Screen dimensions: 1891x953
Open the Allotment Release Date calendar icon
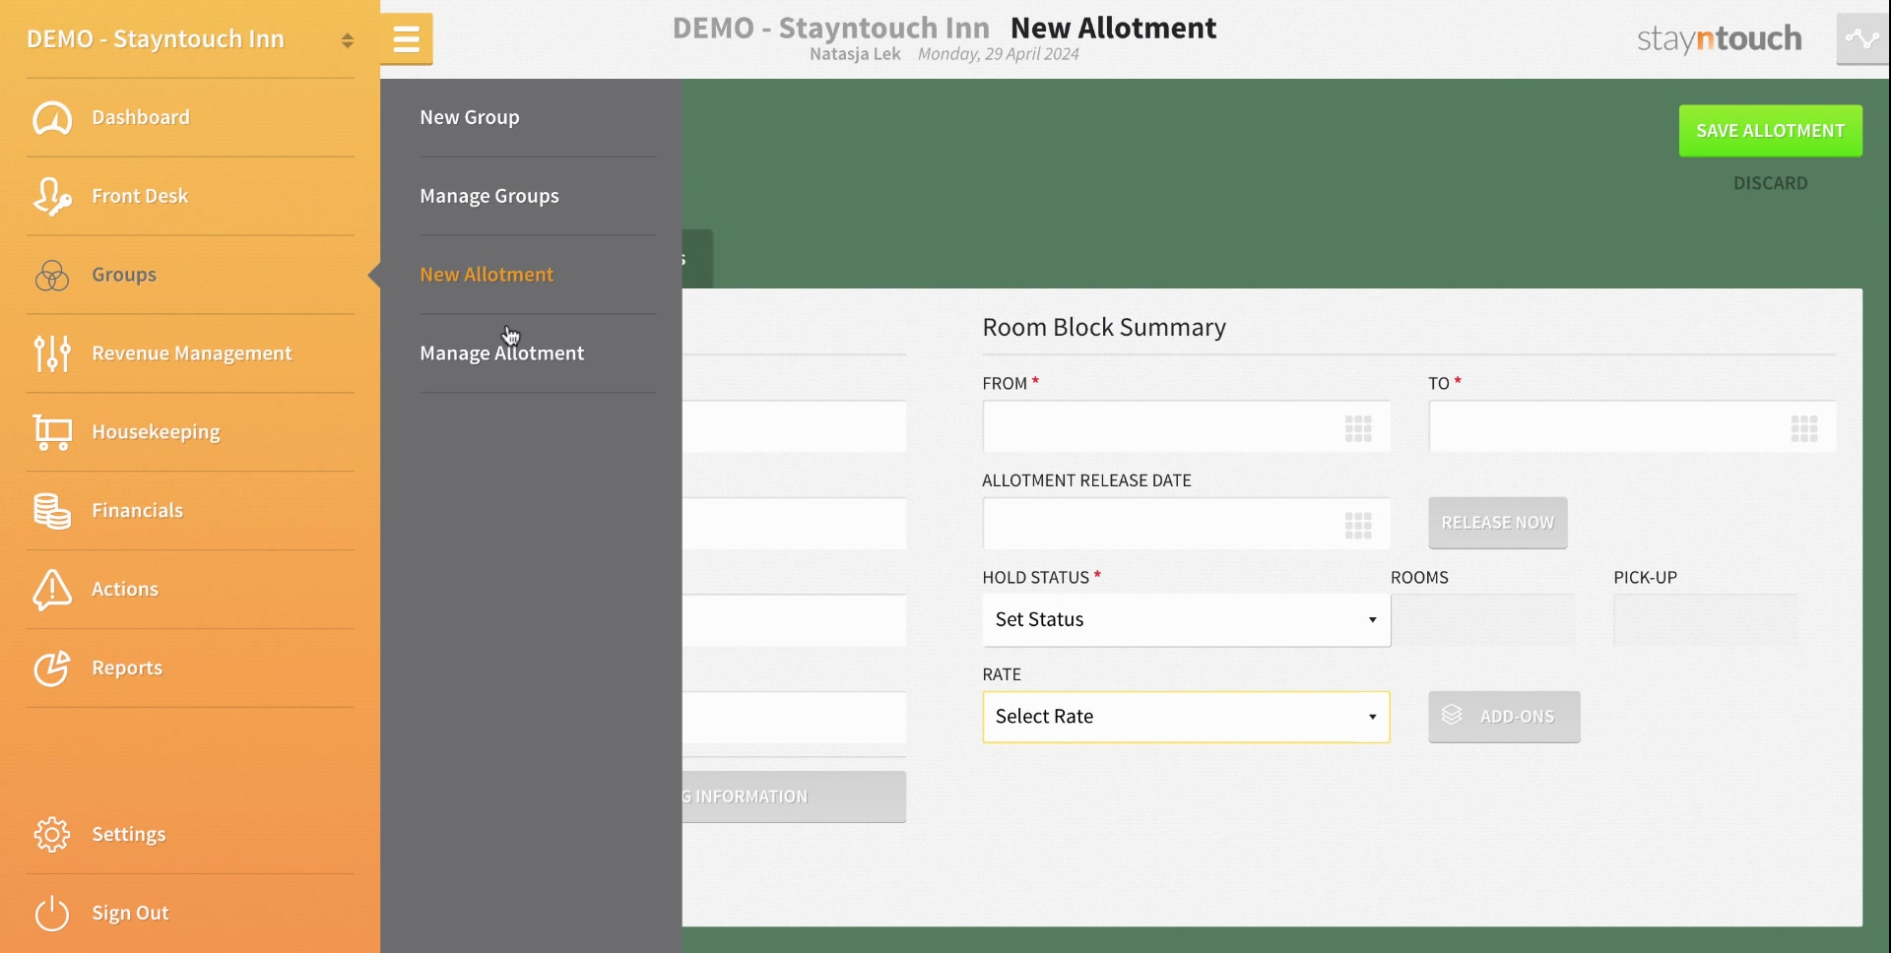coord(1358,526)
